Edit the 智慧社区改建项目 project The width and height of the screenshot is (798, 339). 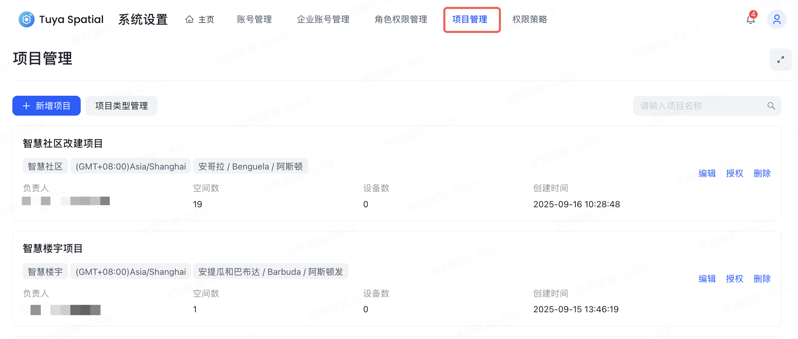707,174
